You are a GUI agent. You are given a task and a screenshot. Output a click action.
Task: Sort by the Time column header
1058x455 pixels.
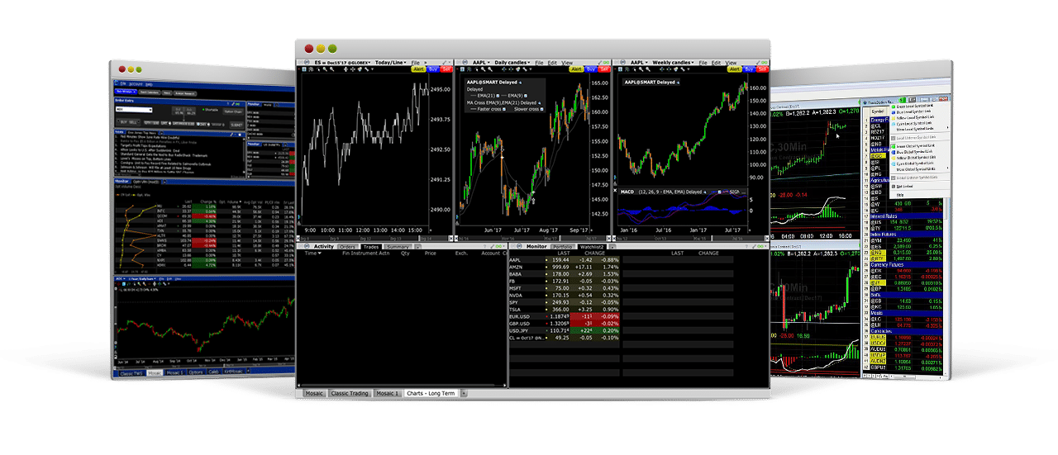(x=313, y=254)
